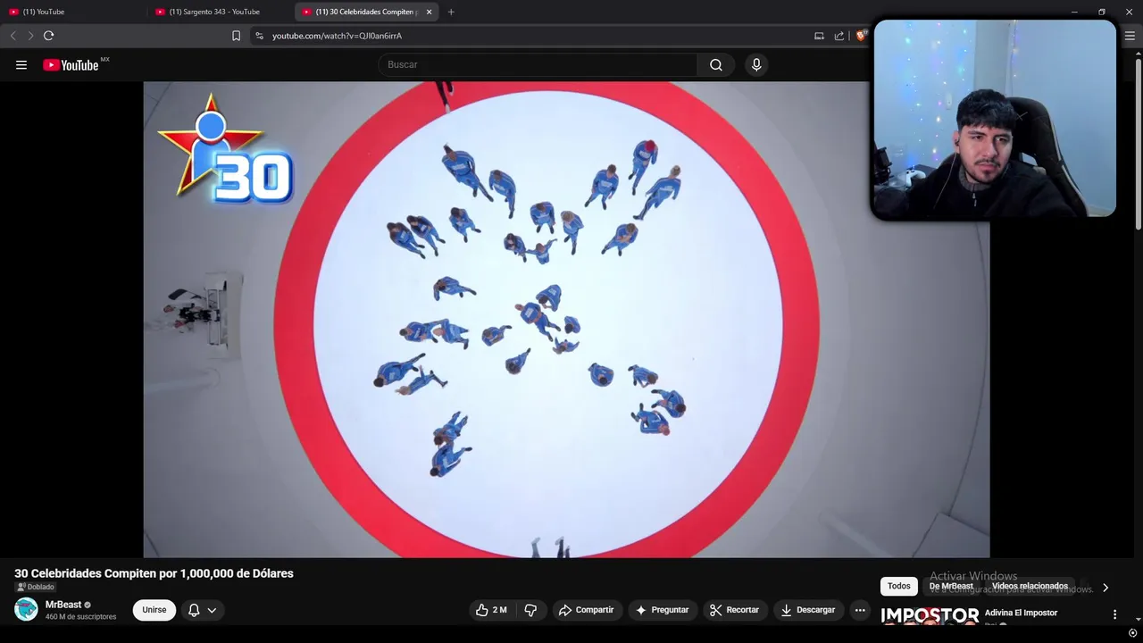1143x643 pixels.
Task: Open site settings icon beside URL
Action: [x=259, y=36]
